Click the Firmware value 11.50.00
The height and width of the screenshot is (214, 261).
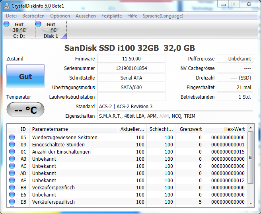click(x=131, y=58)
